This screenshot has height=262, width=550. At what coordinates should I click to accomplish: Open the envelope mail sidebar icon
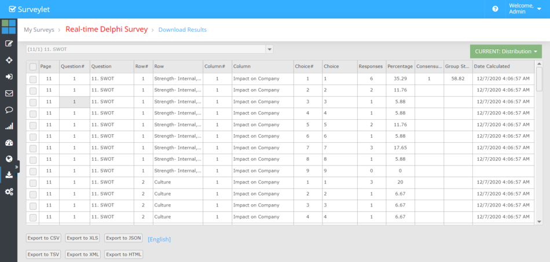[9, 93]
